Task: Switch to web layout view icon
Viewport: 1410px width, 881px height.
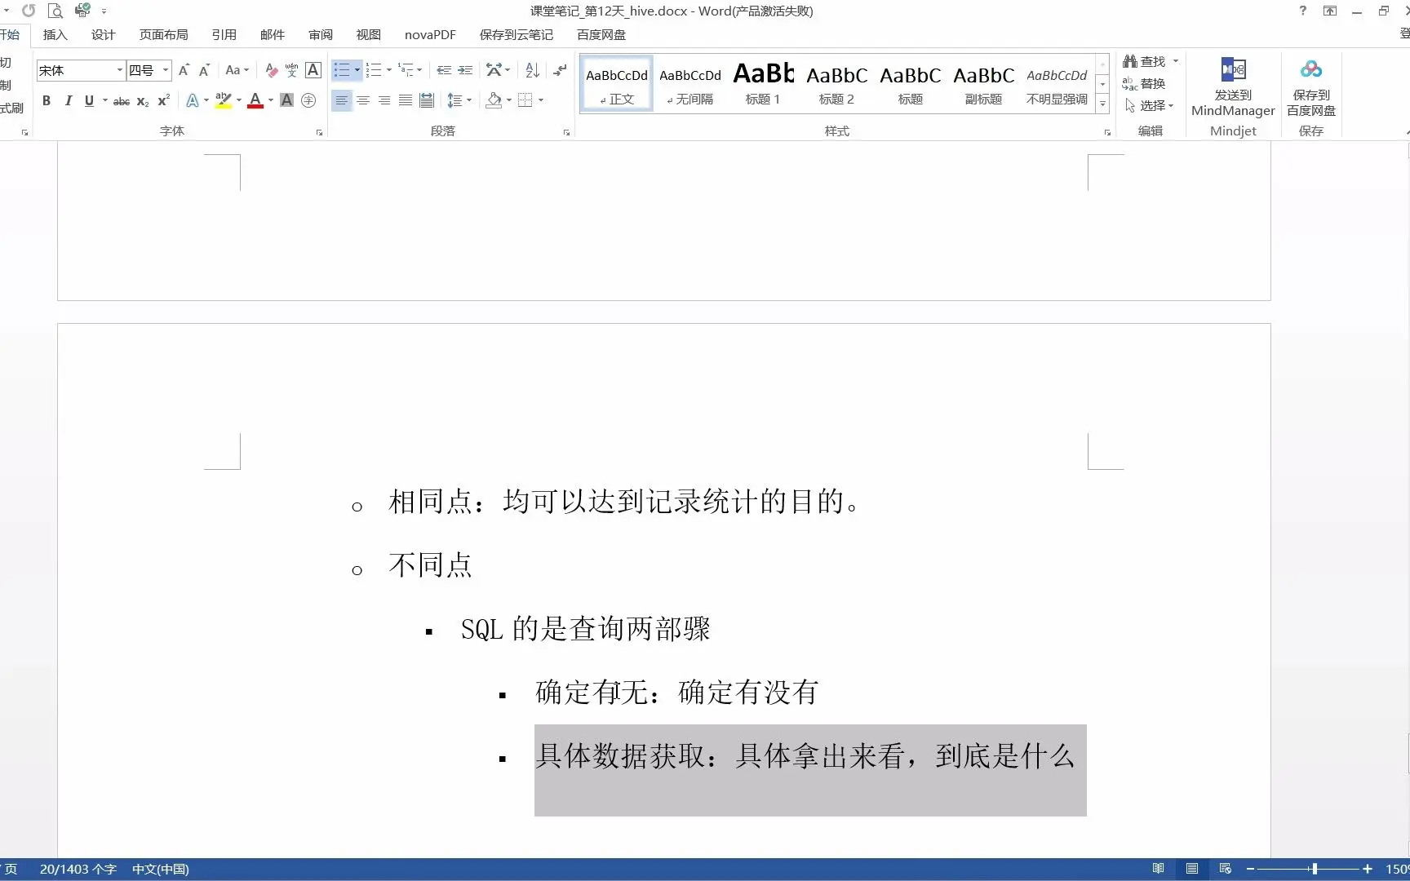Action: coord(1225,869)
